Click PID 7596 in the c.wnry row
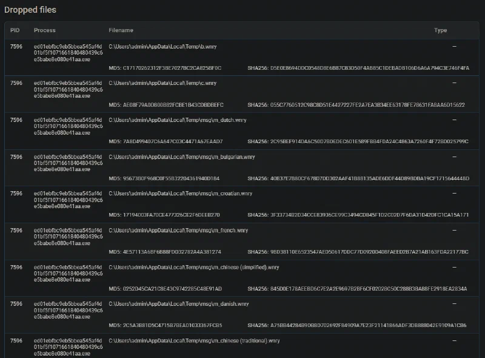Screen dimensions: 485x358 pyautogui.click(x=16, y=83)
